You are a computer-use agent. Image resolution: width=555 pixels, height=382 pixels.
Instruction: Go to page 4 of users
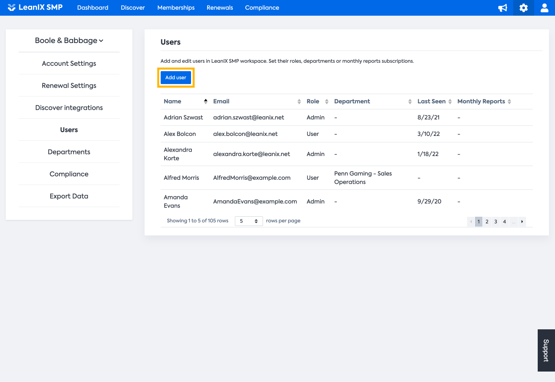pyautogui.click(x=504, y=222)
